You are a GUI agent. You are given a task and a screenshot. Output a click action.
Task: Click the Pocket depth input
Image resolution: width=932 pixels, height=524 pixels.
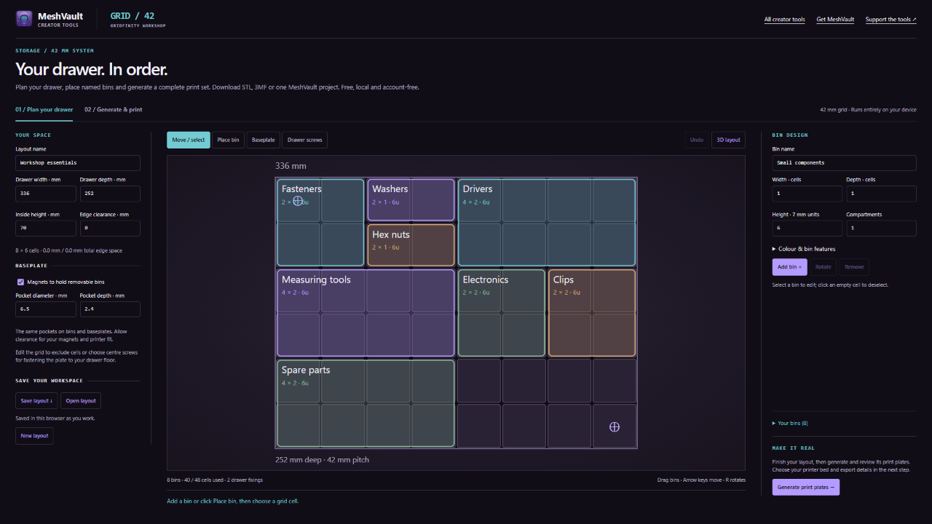coord(110,309)
